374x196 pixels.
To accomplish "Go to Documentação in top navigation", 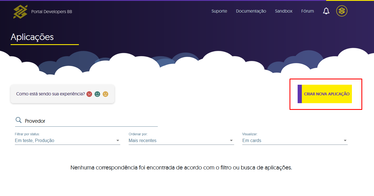I will tap(251, 11).
